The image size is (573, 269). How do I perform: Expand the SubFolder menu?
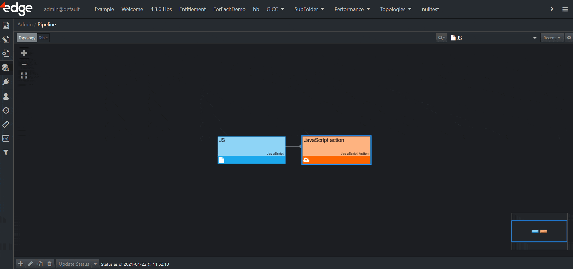[309, 9]
